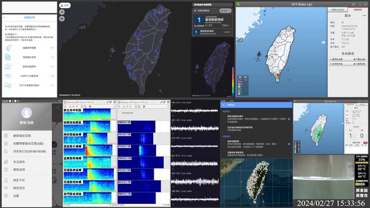Switch to the left tab in Wake Up! side panel
Screen dimensions: 370x208
[x=338, y=10]
